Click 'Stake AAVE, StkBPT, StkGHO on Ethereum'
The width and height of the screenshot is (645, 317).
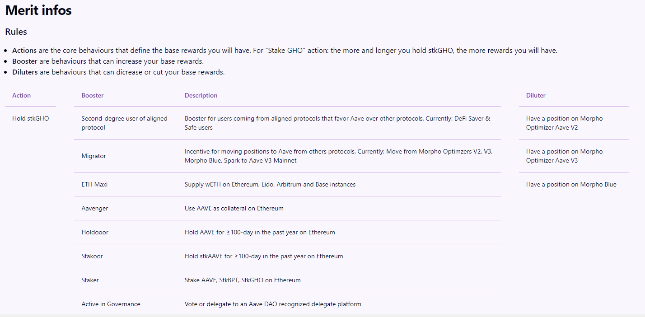pyautogui.click(x=243, y=280)
